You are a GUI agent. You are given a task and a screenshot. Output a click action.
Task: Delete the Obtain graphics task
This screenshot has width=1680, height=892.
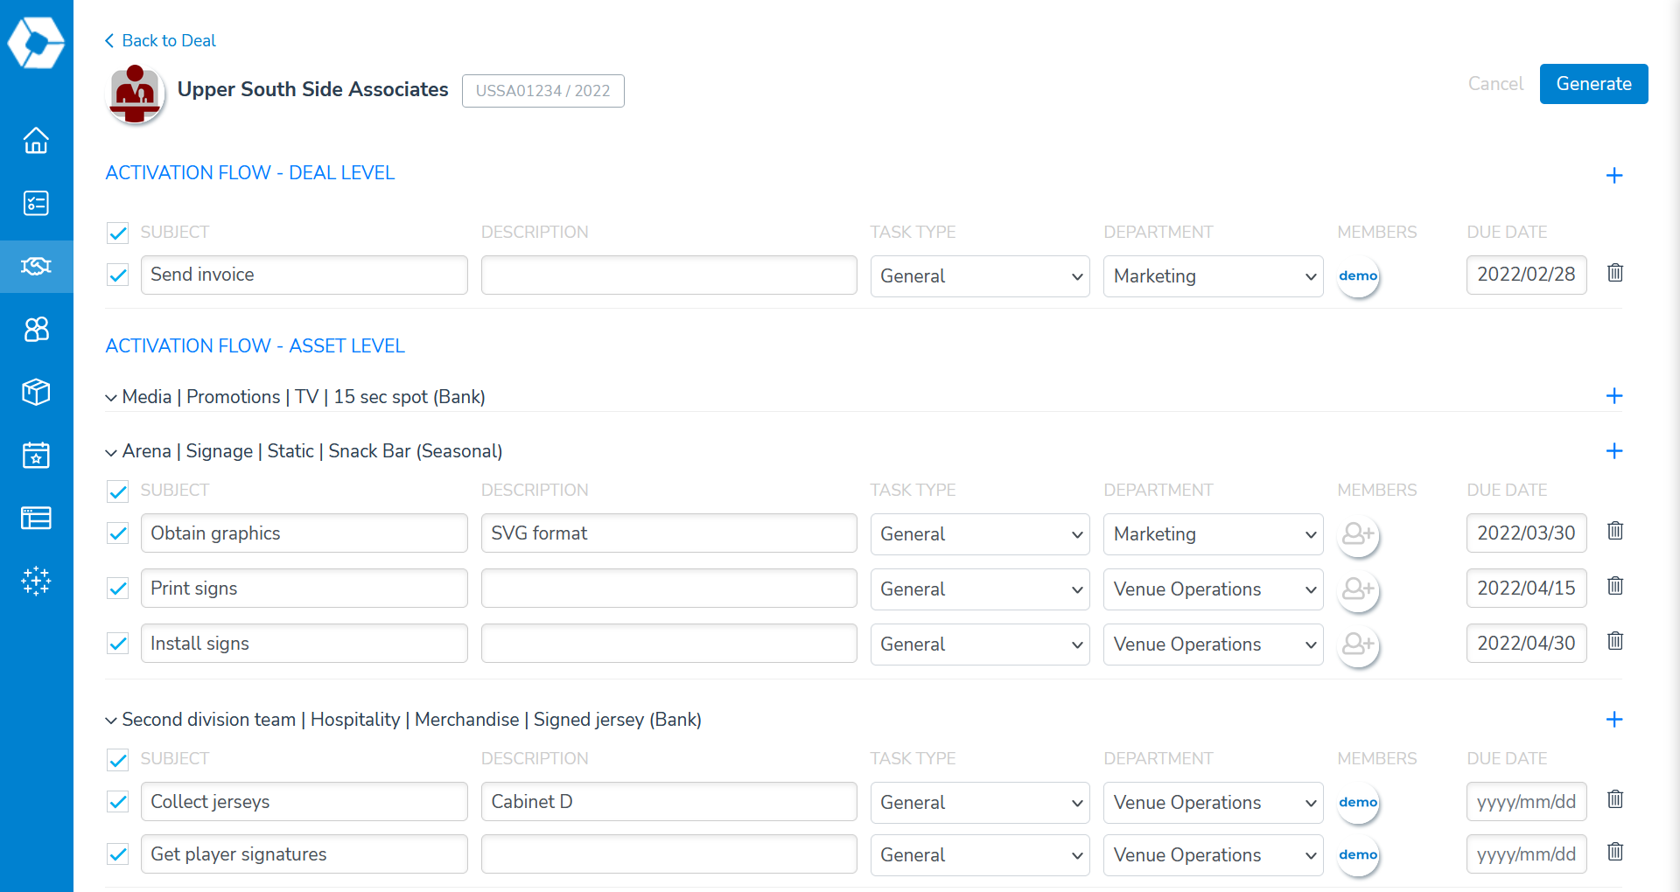1615,531
